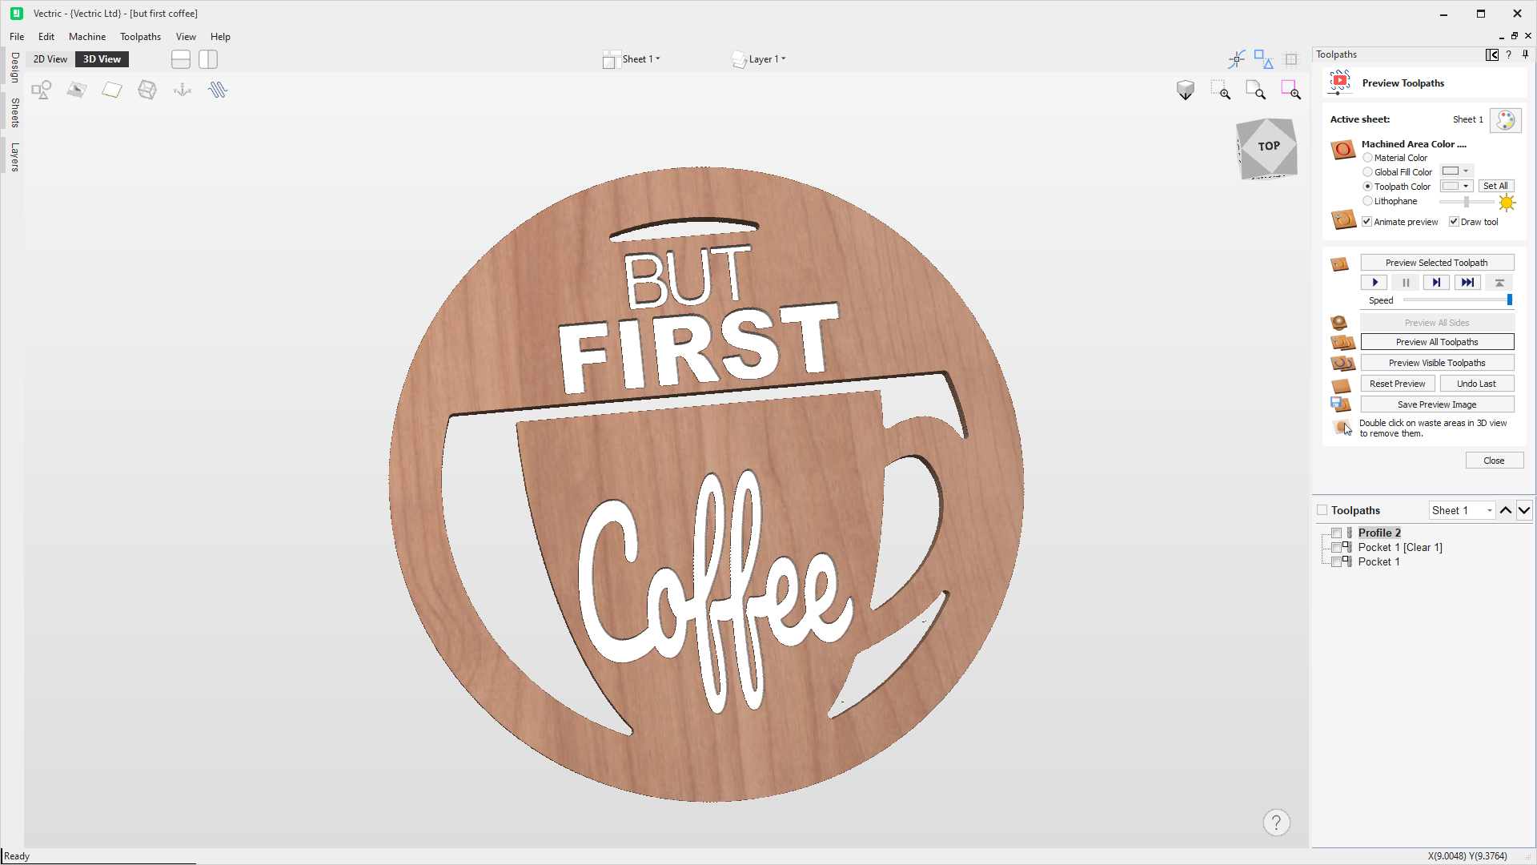The height and width of the screenshot is (865, 1537).
Task: Uncheck the Animate preview checkbox
Action: (1367, 222)
